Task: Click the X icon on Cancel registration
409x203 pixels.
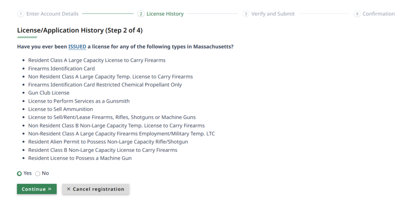Action: 69,189
